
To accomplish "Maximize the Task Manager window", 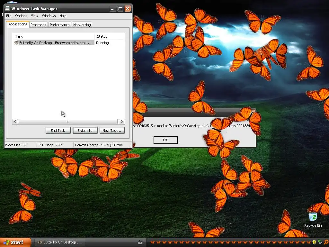I will (120, 9).
